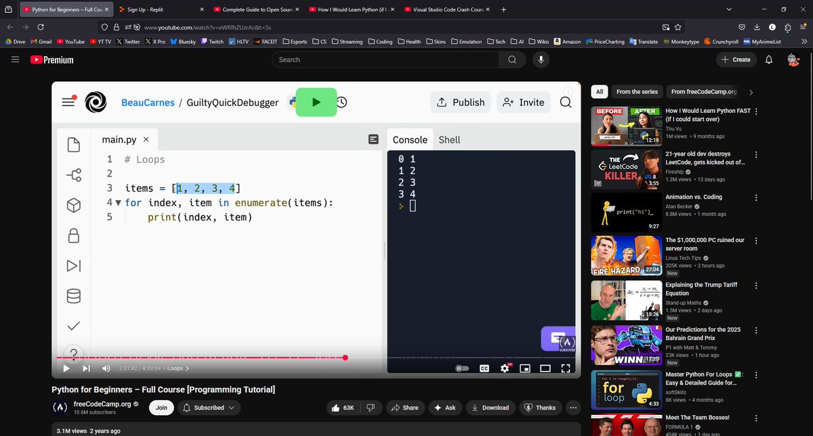Switch to the miniplayer
Screen dimensions: 813x436
pyautogui.click(x=525, y=368)
